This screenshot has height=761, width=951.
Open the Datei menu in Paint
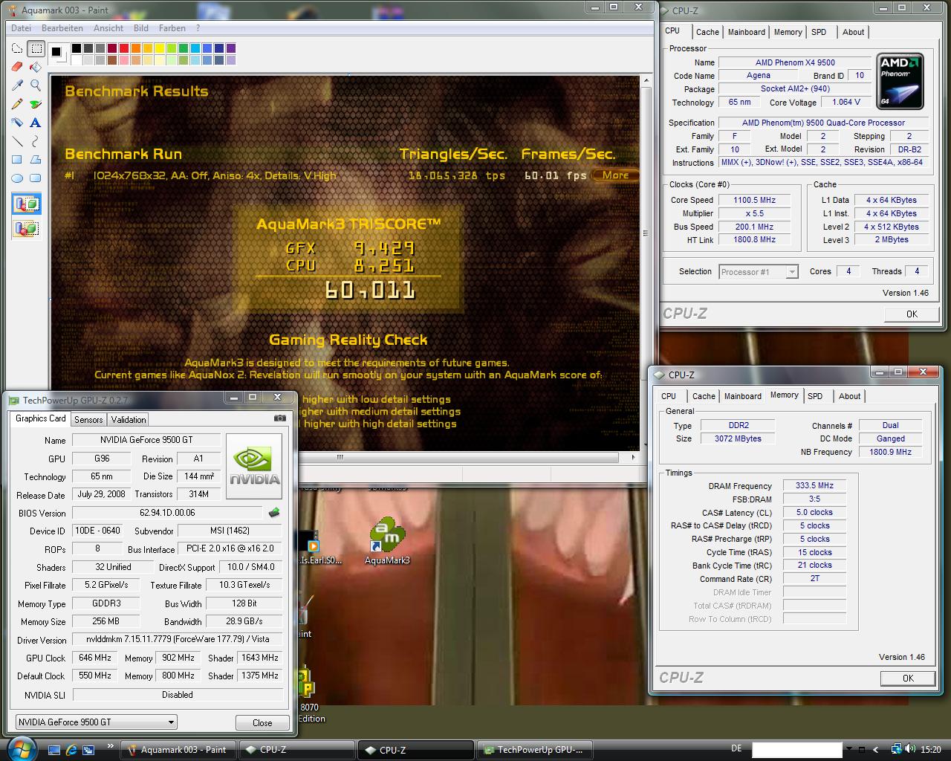(x=21, y=28)
